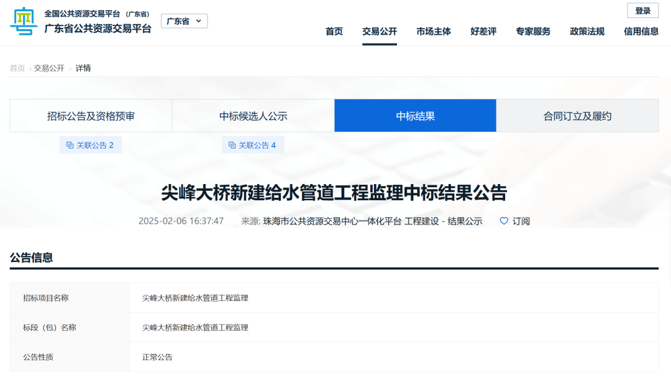Viewport: 671px width, 380px height.
Task: Open the 合同订立及履约 tab
Action: click(x=577, y=115)
